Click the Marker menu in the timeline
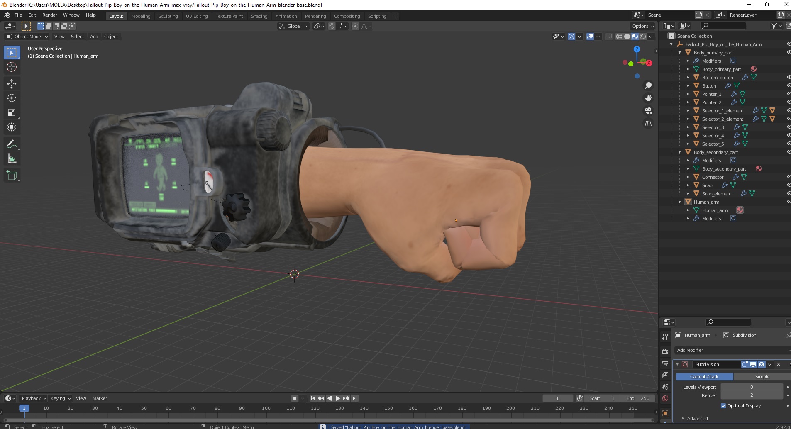Screen dimensions: 791x429 pyautogui.click(x=100, y=398)
